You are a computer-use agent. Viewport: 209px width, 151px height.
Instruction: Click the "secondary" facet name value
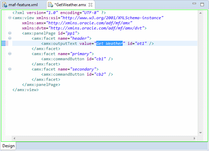click(x=83, y=69)
